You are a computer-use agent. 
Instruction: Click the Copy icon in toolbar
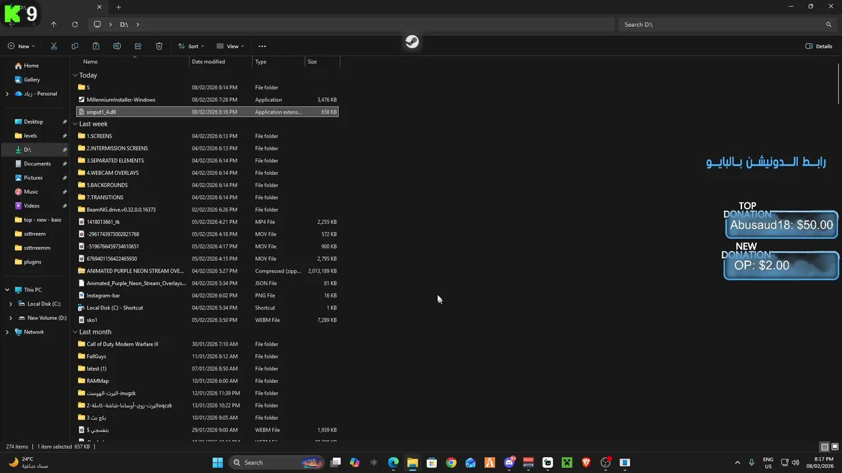pos(75,46)
